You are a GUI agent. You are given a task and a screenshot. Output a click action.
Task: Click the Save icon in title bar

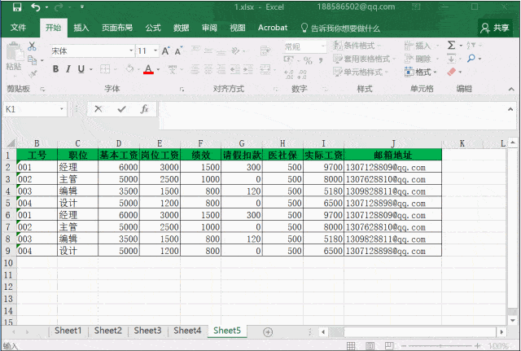pyautogui.click(x=17, y=7)
